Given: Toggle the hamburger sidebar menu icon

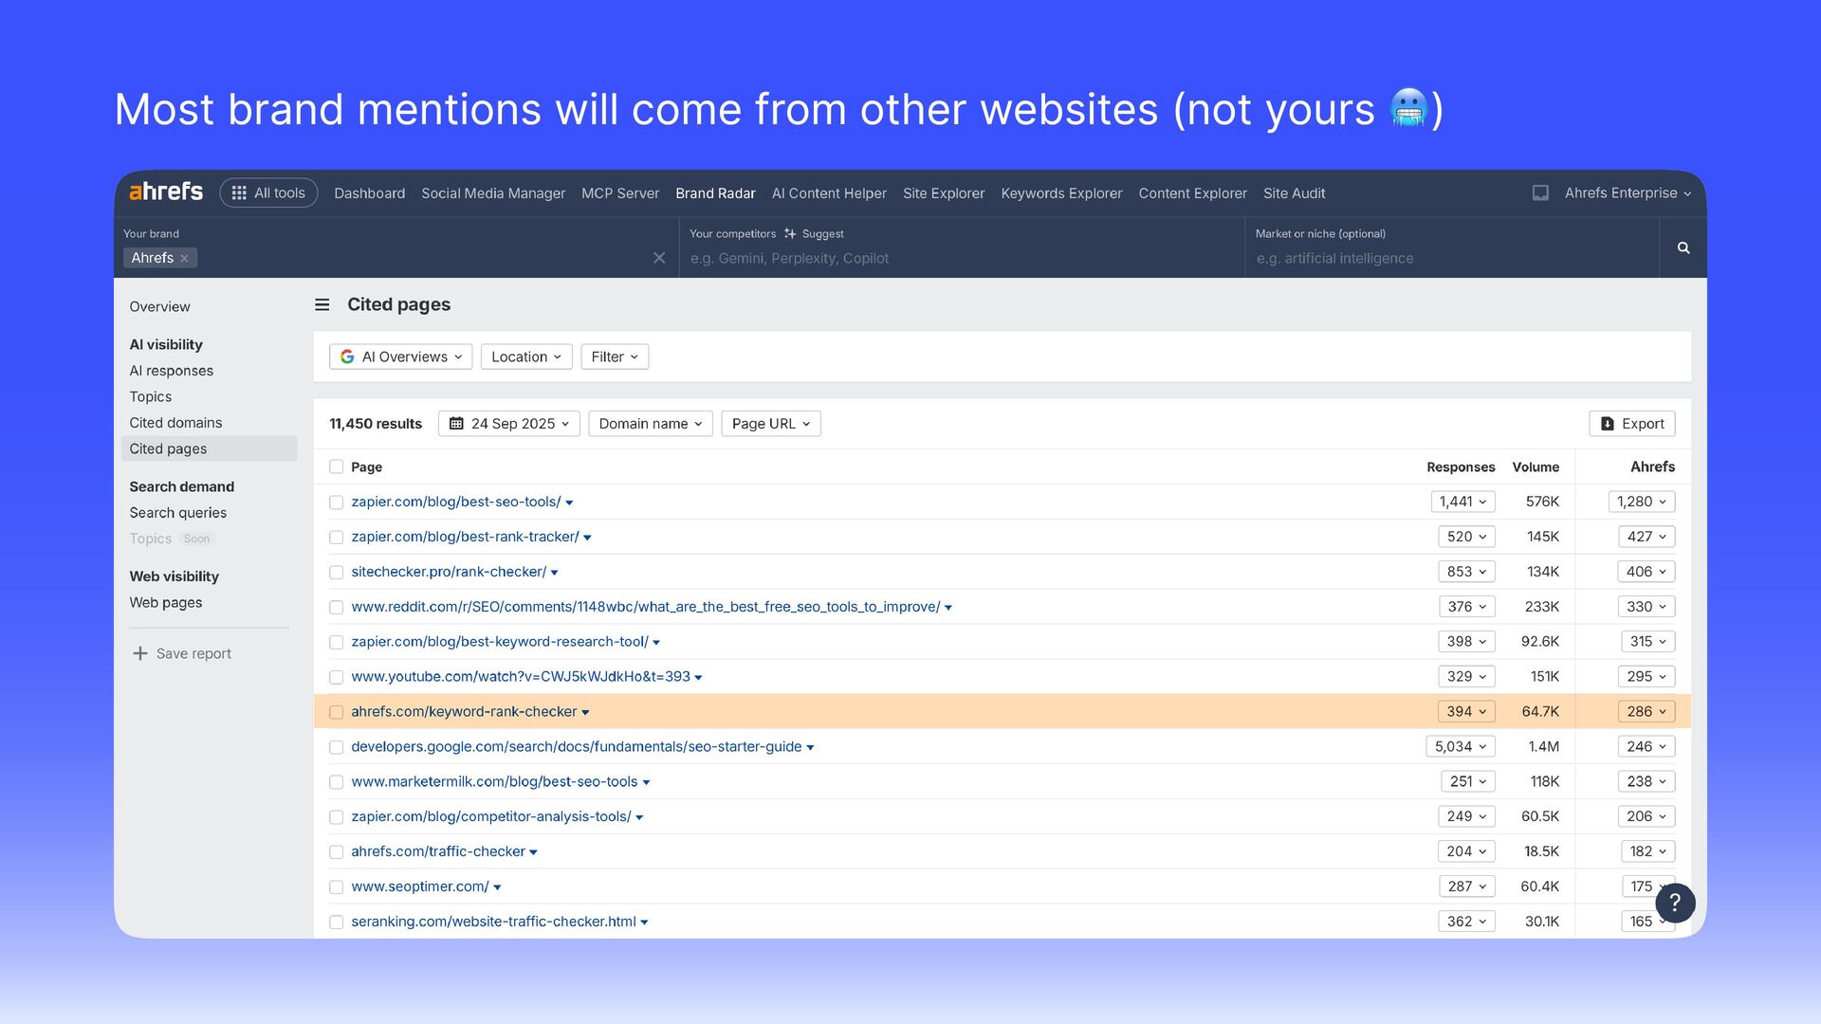Looking at the screenshot, I should coord(322,305).
